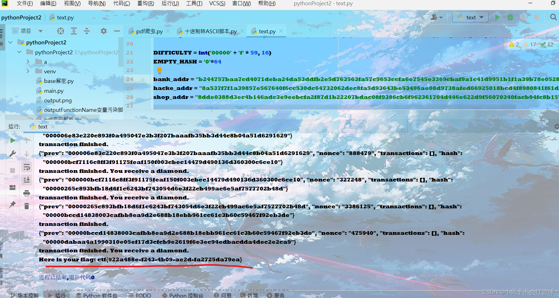Click line number 24 in gutter
Screen dimensions: 559x298
130,79
